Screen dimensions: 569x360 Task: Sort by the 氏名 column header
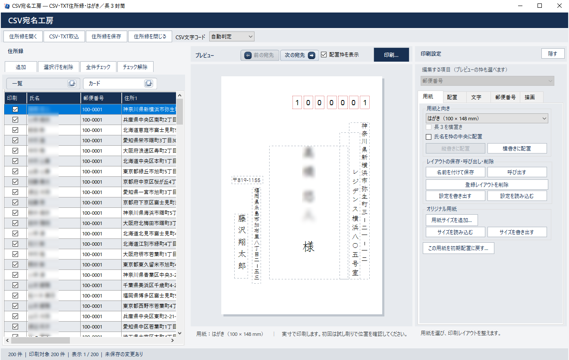pos(53,98)
